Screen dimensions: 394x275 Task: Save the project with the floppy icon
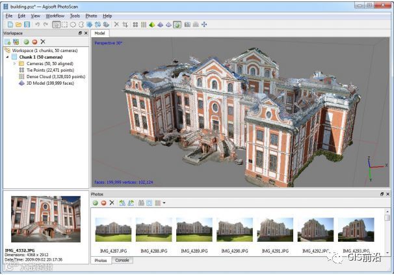(27, 24)
